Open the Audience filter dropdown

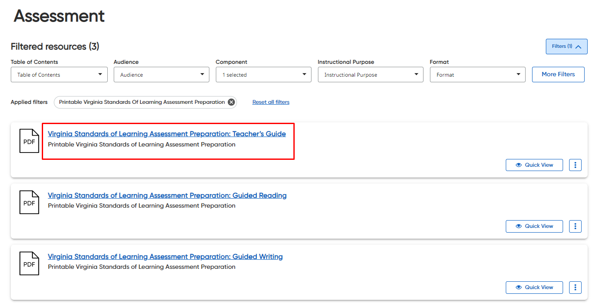pyautogui.click(x=161, y=75)
